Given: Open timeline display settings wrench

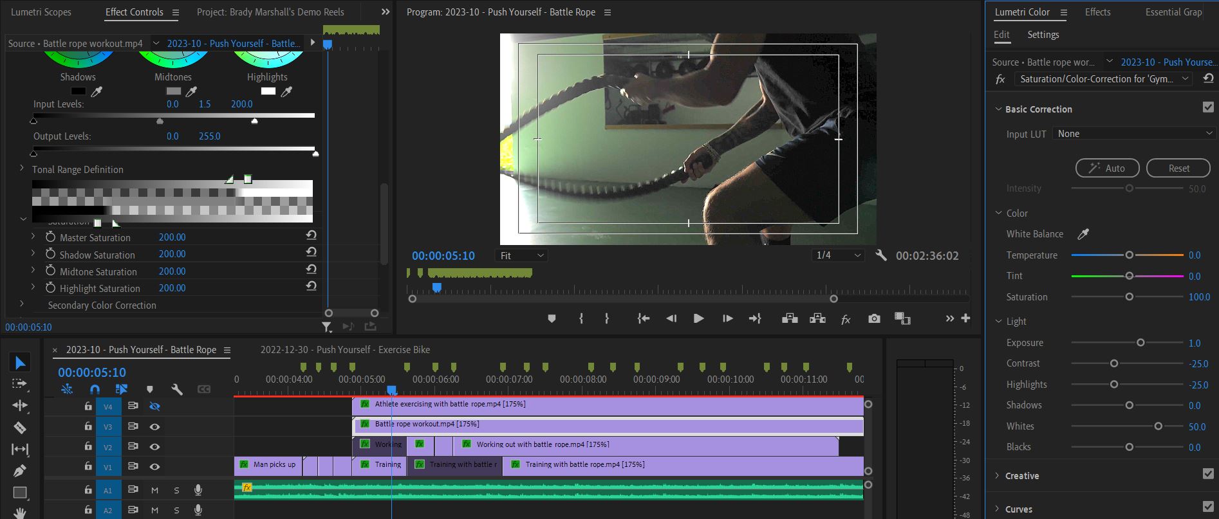Looking at the screenshot, I should (177, 389).
